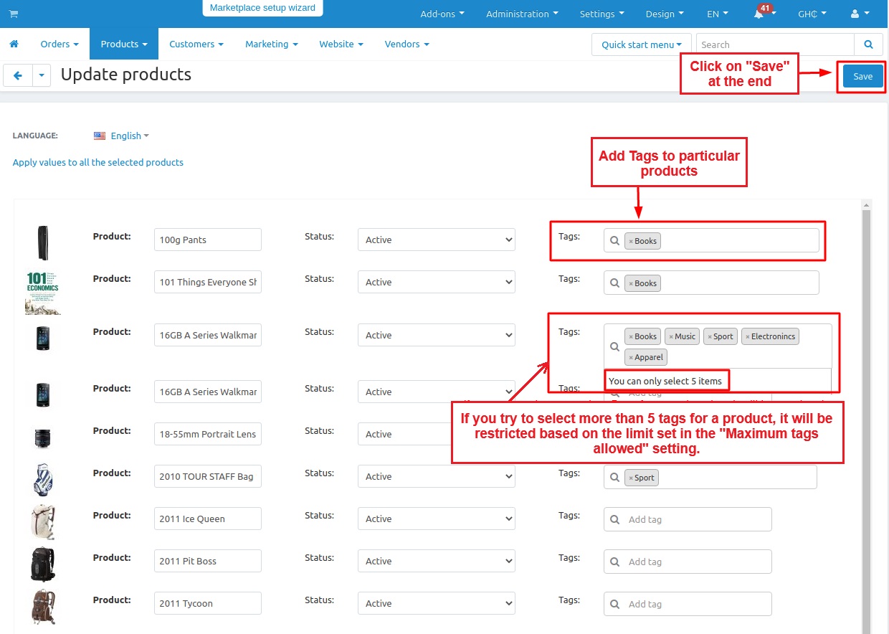
Task: Click the Save button
Action: [x=862, y=77]
